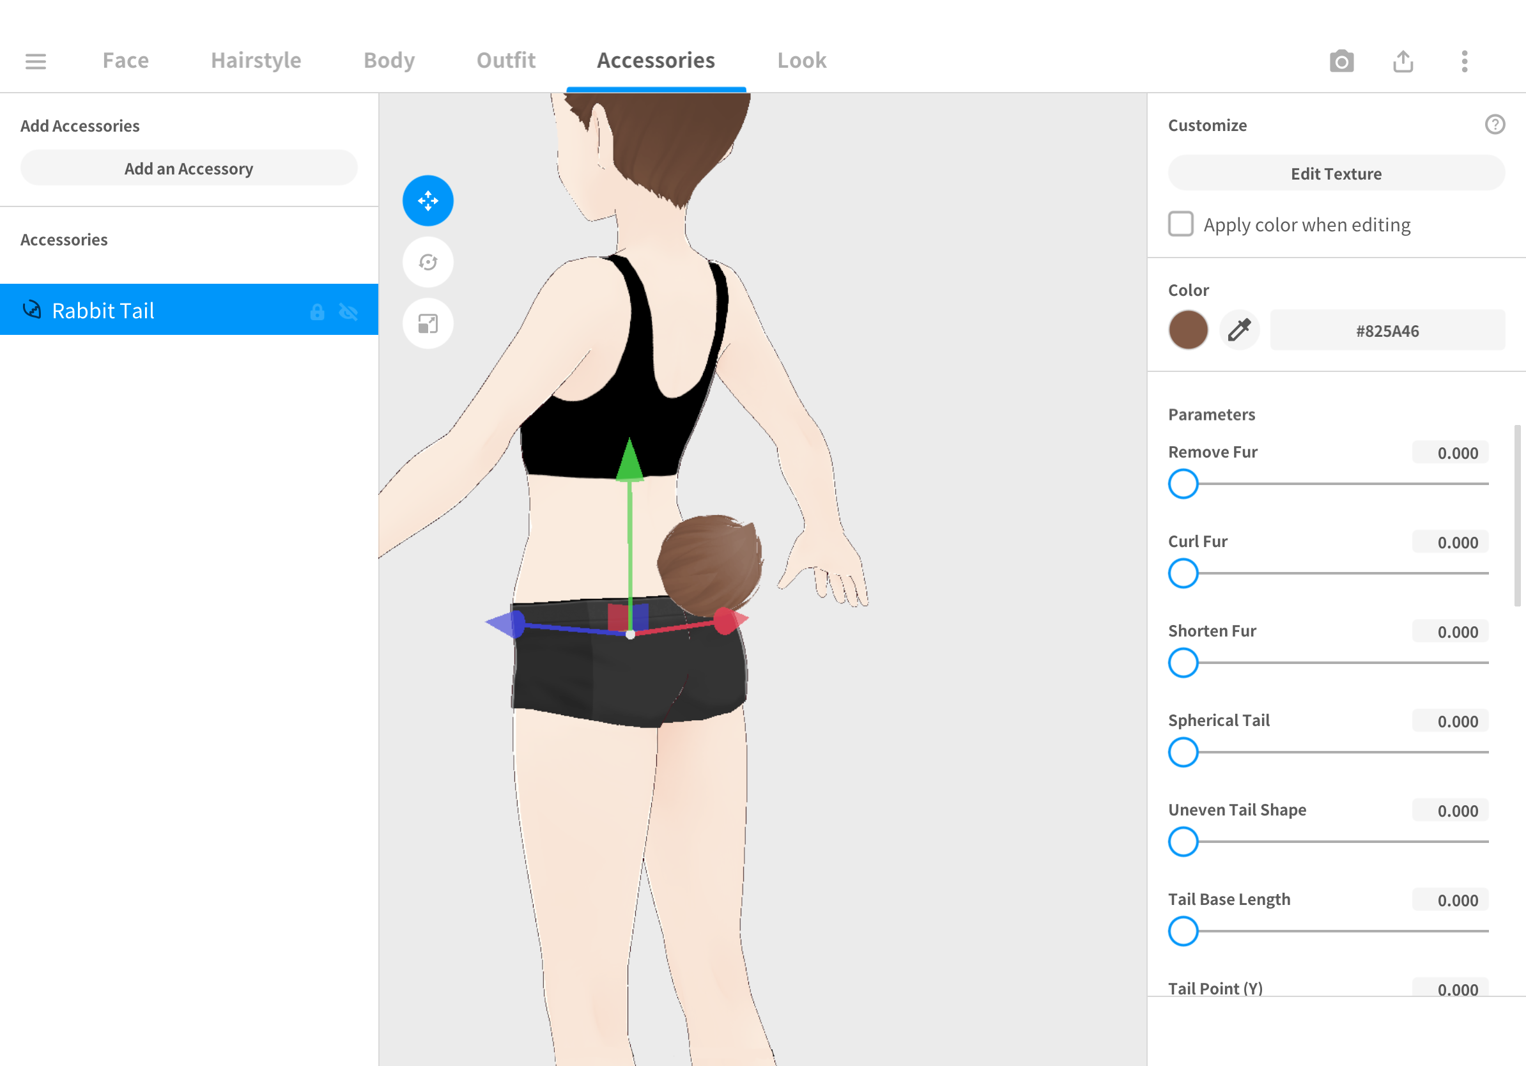The height and width of the screenshot is (1066, 1526).
Task: Open the Look tab
Action: (801, 61)
